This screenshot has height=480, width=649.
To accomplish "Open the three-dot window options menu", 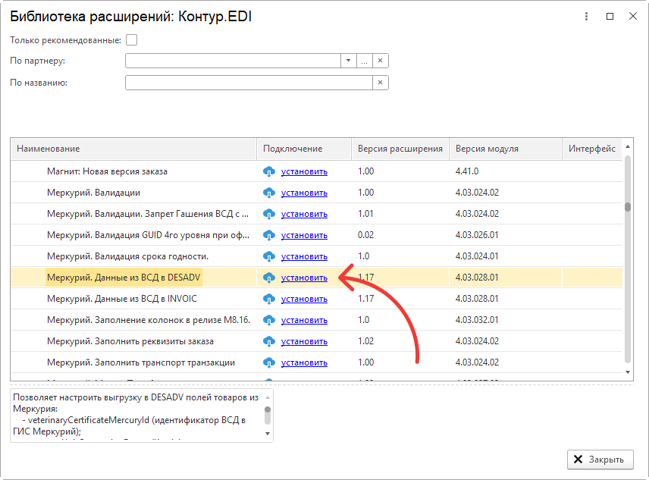I will point(586,17).
